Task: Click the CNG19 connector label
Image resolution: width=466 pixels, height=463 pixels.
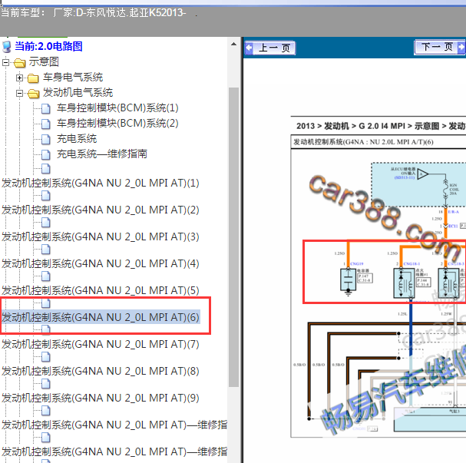Action: [357, 263]
